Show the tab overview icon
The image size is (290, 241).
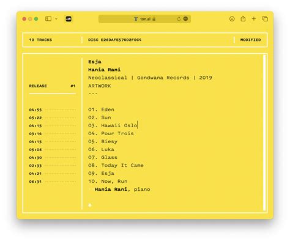coord(265,19)
